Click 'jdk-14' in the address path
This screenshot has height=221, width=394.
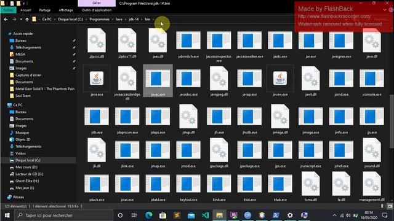(x=134, y=19)
